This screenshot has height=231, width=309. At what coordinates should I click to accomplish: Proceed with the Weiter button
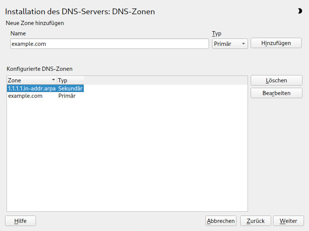click(288, 221)
